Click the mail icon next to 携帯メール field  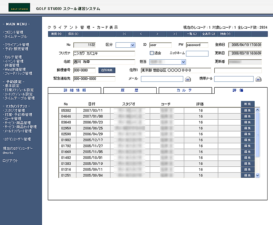258,79
